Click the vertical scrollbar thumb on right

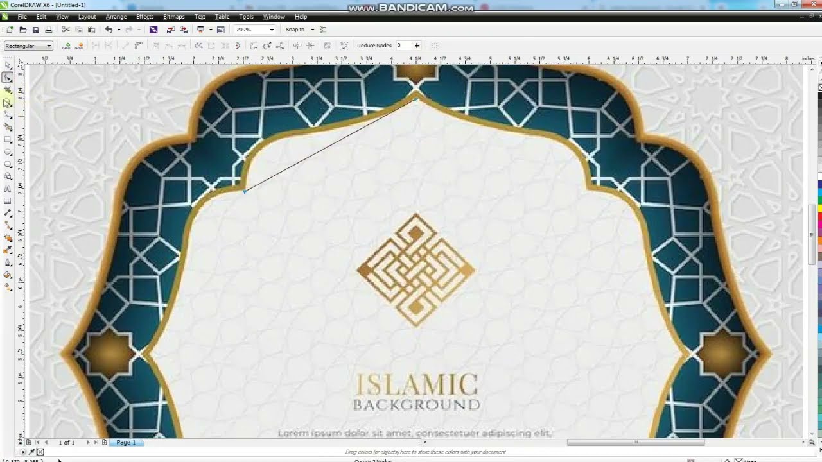coord(812,234)
